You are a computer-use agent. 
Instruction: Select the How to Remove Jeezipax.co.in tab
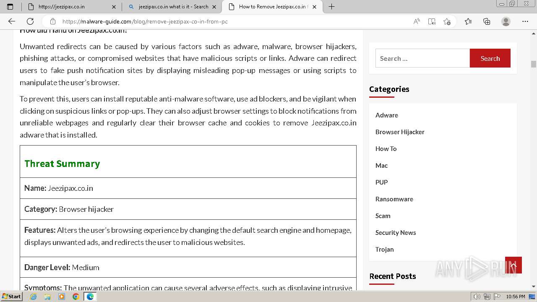pyautogui.click(x=272, y=7)
